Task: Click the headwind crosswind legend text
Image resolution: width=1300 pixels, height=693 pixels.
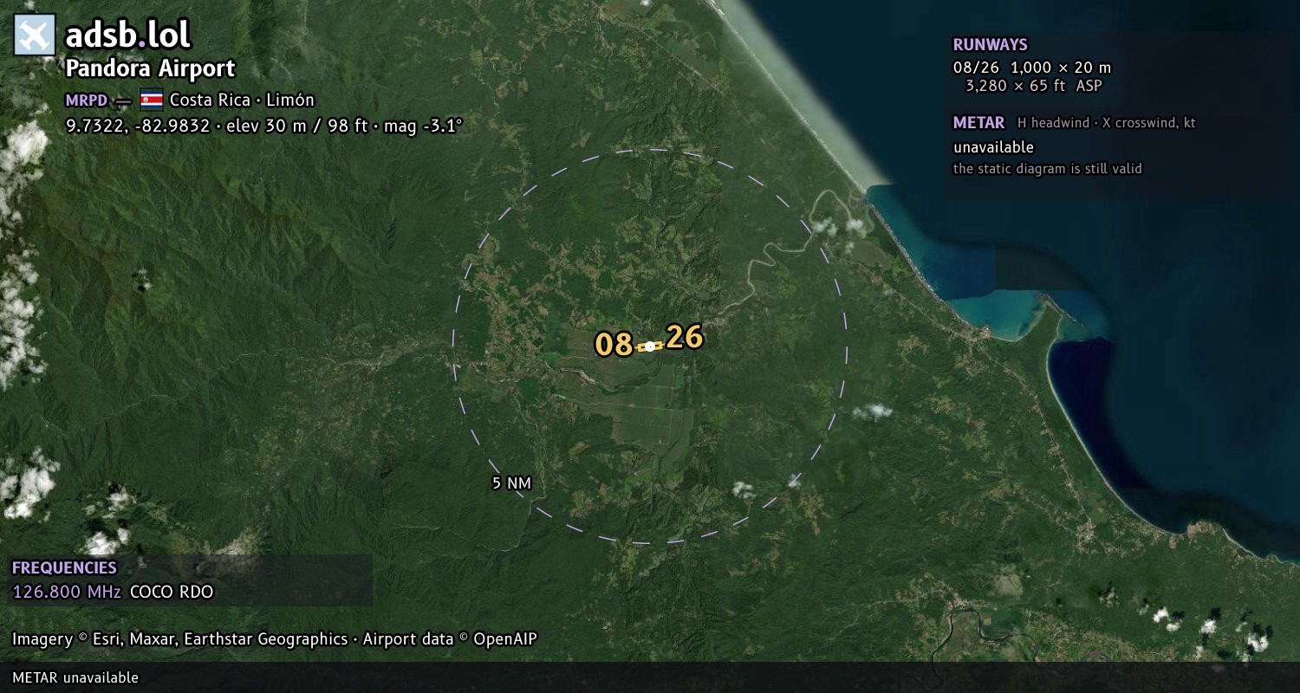Action: [1107, 123]
